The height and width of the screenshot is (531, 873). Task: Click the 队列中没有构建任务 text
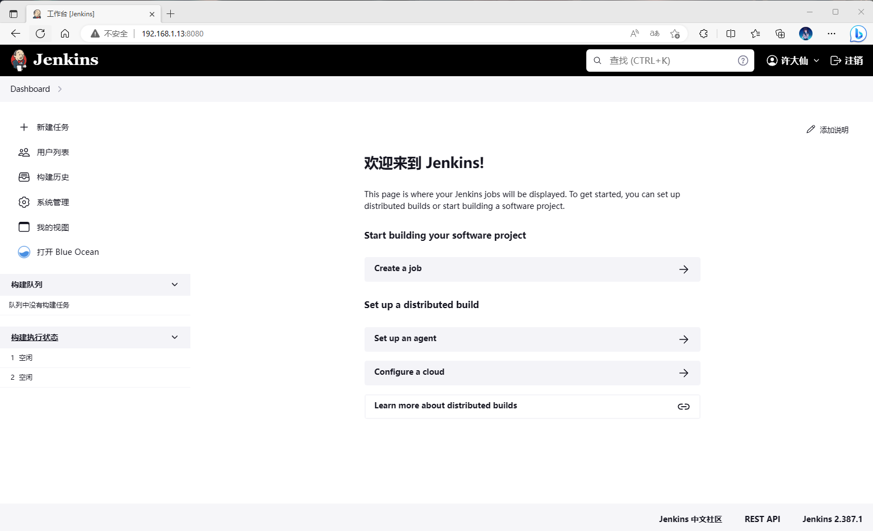click(x=39, y=305)
